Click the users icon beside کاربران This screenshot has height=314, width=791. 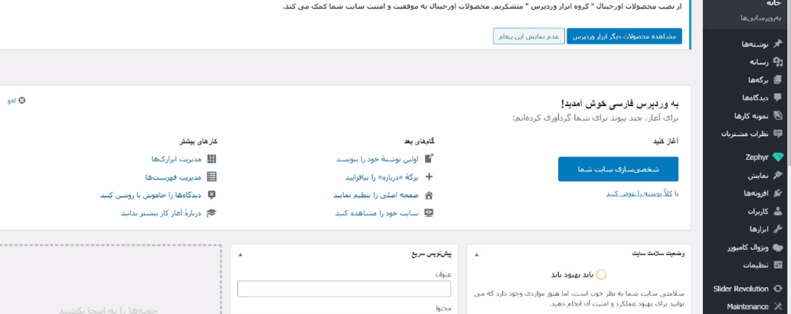point(779,212)
